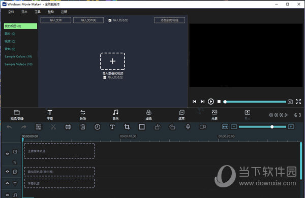Toggle the checkbox under the import drop zone

(105, 77)
